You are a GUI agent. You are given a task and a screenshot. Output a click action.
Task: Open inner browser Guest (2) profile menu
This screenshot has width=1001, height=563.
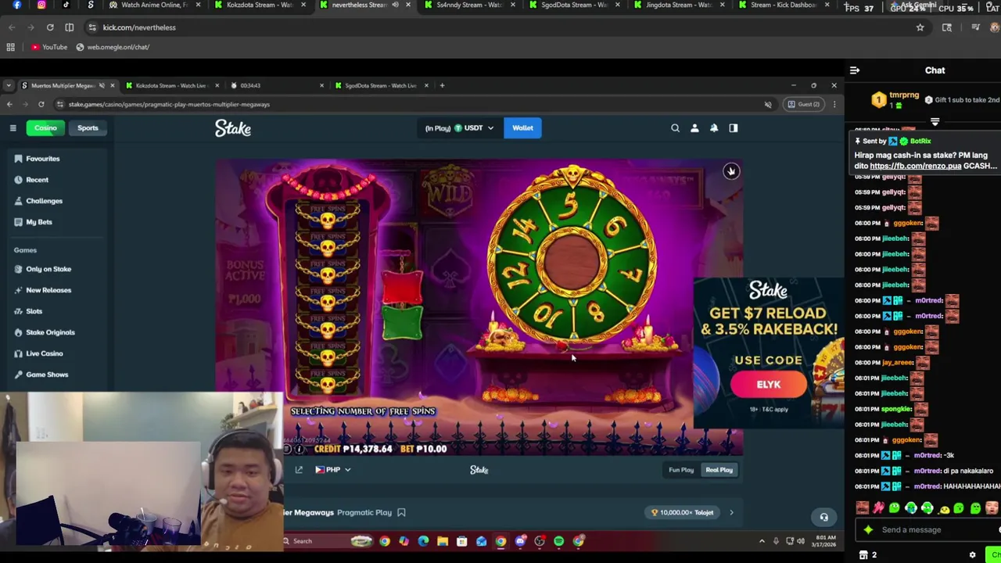click(804, 104)
